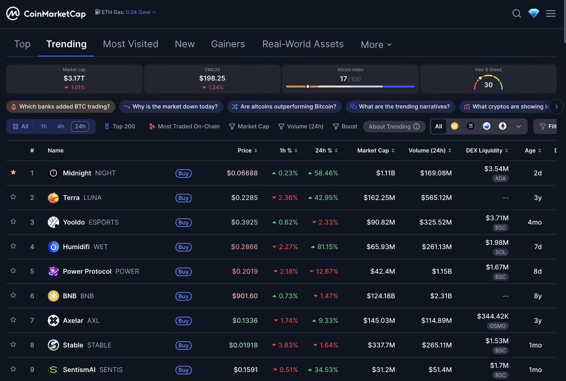Click the Power Protocol coin logo
This screenshot has height=381, width=566.
click(x=53, y=271)
